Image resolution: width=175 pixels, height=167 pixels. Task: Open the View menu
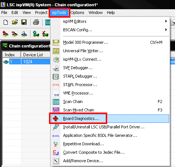27,13
